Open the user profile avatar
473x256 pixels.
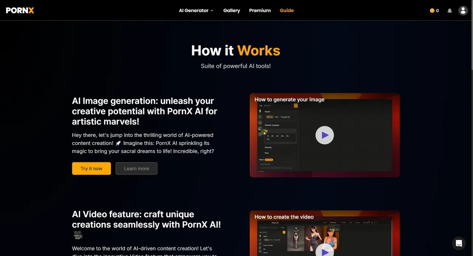point(463,10)
